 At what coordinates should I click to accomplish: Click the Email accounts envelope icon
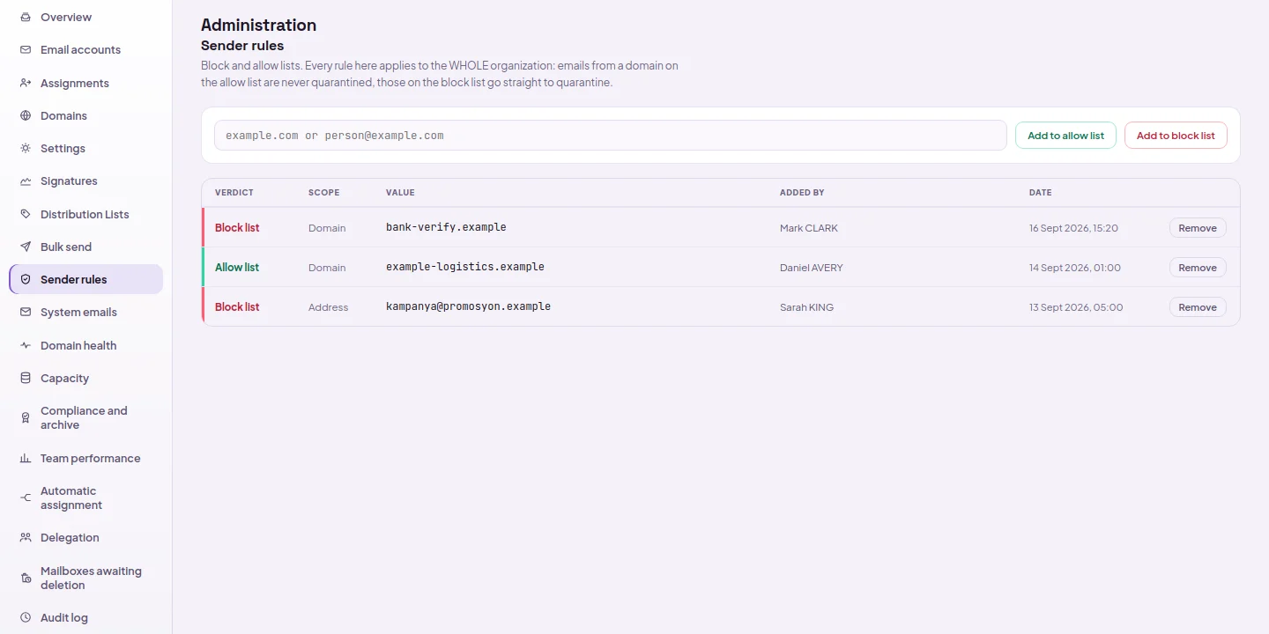point(26,50)
